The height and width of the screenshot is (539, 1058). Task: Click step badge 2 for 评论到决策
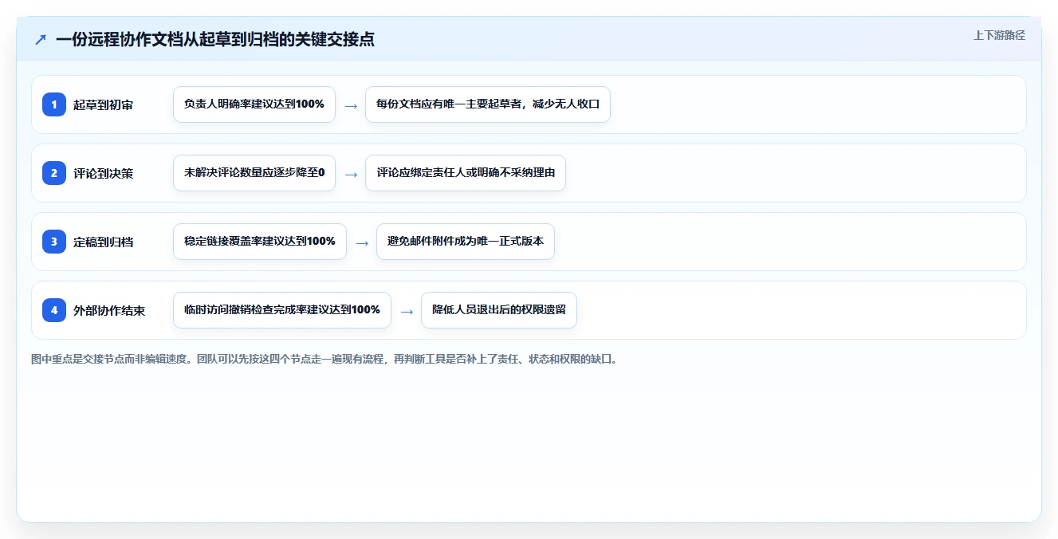click(x=54, y=173)
